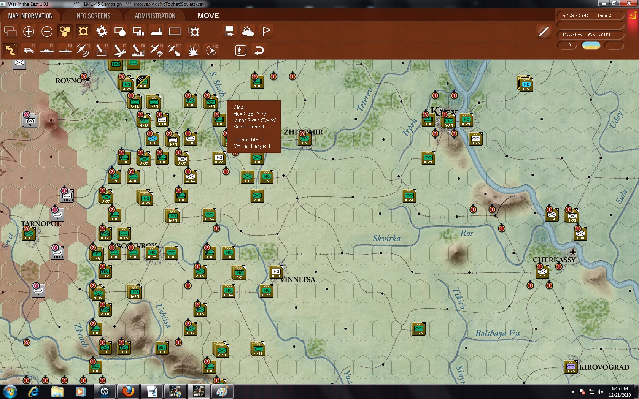Screen dimensions: 639x399
Task: Select rail movement mode (F2)
Action: pos(29,50)
